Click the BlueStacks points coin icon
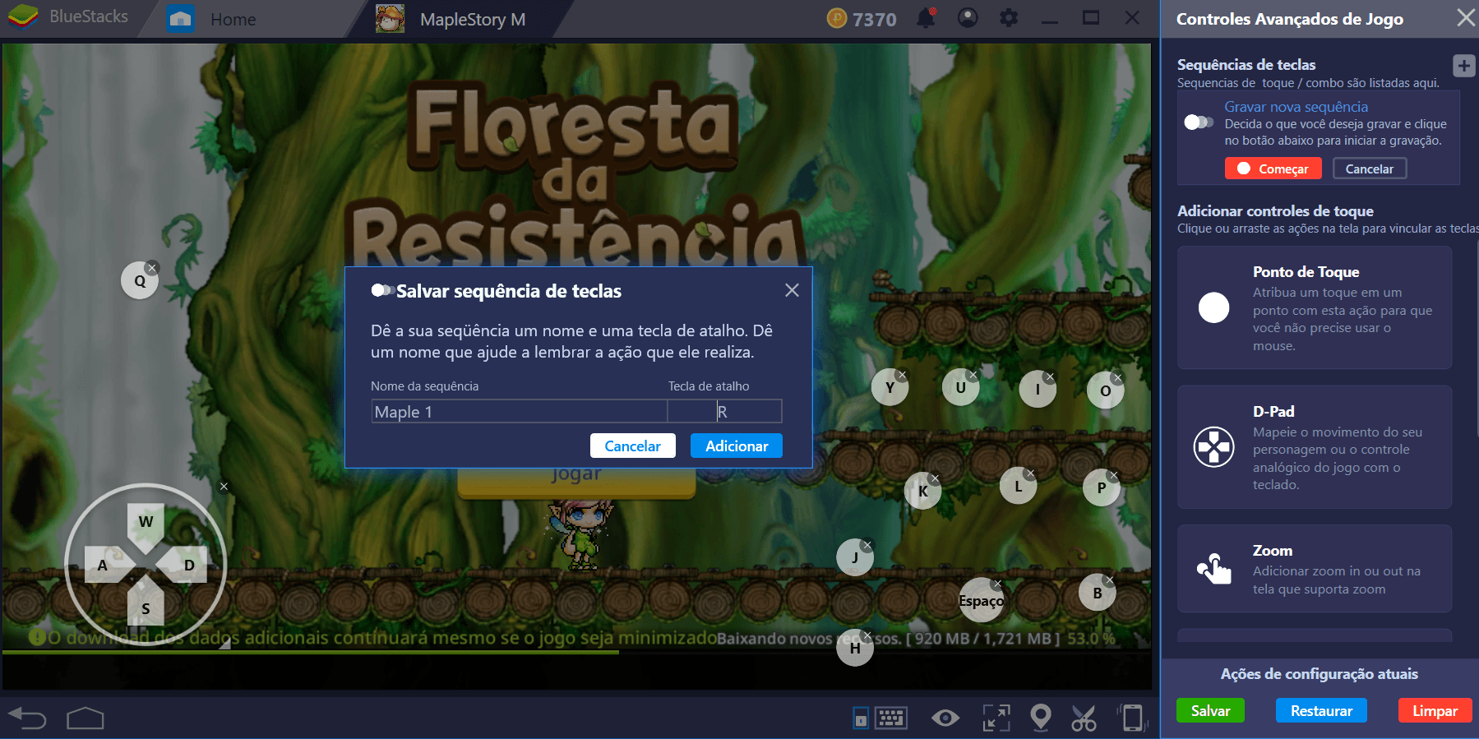1479x739 pixels. [837, 18]
